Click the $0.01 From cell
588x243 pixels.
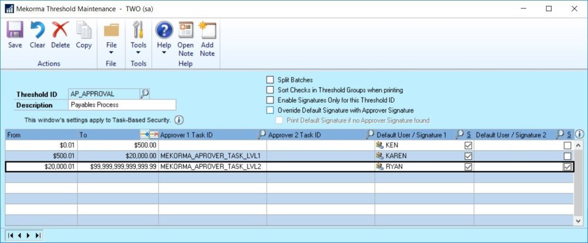pos(41,146)
